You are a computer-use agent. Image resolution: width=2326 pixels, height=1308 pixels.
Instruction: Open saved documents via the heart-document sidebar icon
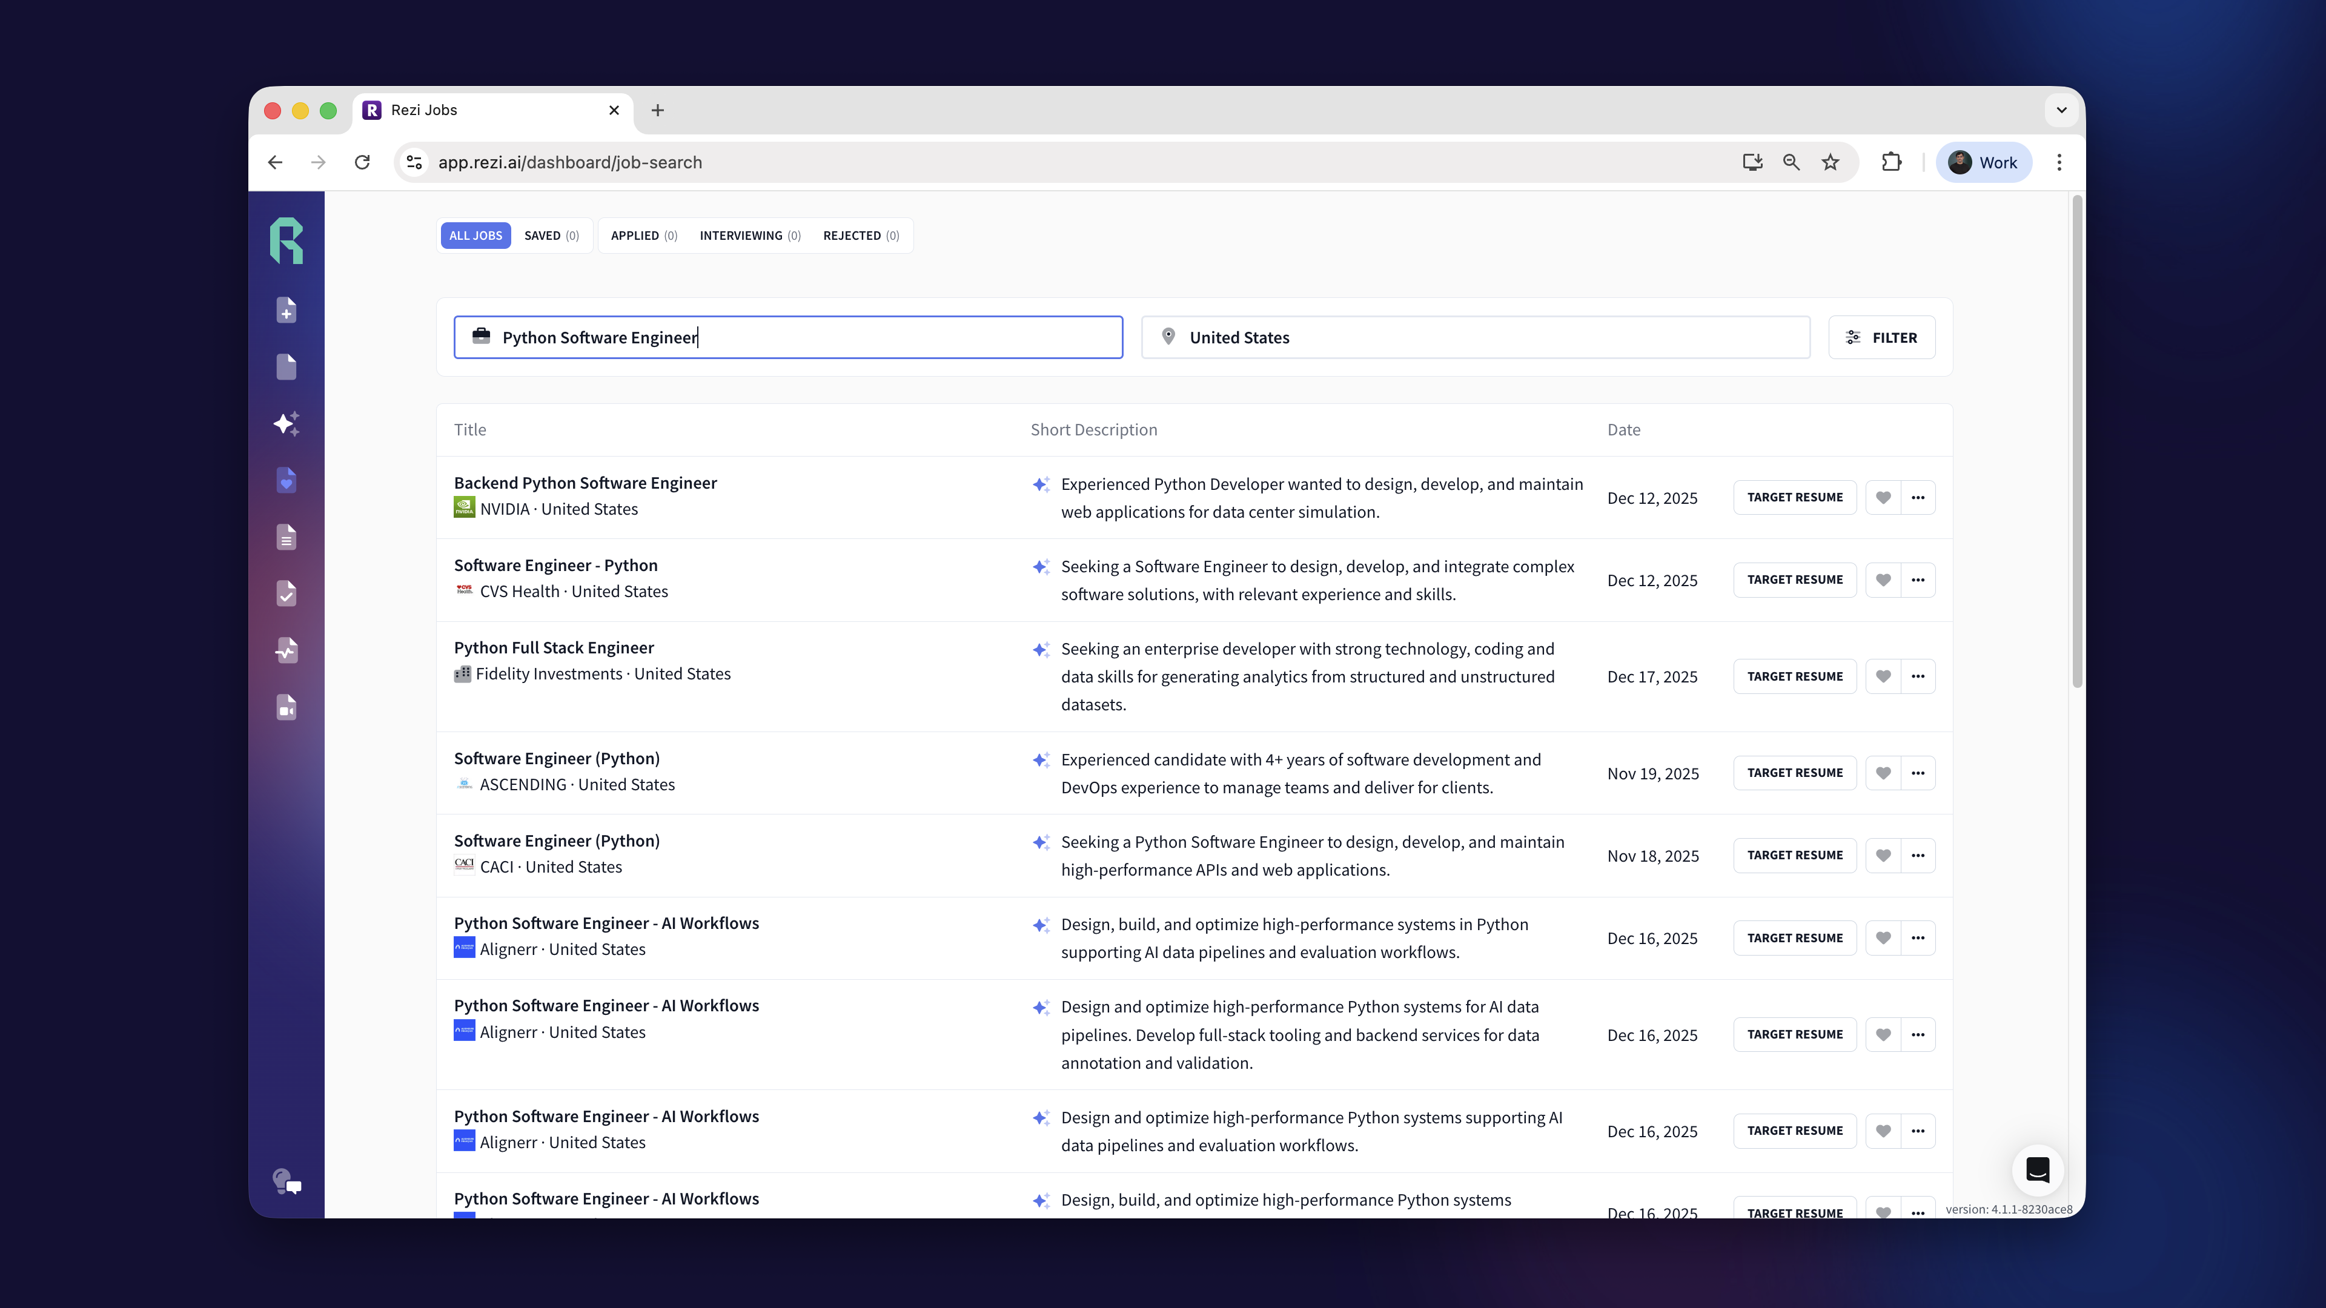(287, 480)
